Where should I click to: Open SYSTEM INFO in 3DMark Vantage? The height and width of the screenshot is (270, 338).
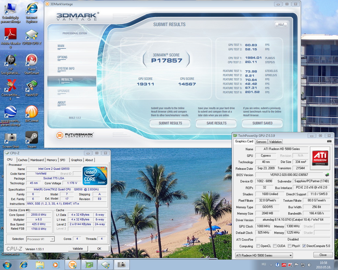tap(66, 69)
